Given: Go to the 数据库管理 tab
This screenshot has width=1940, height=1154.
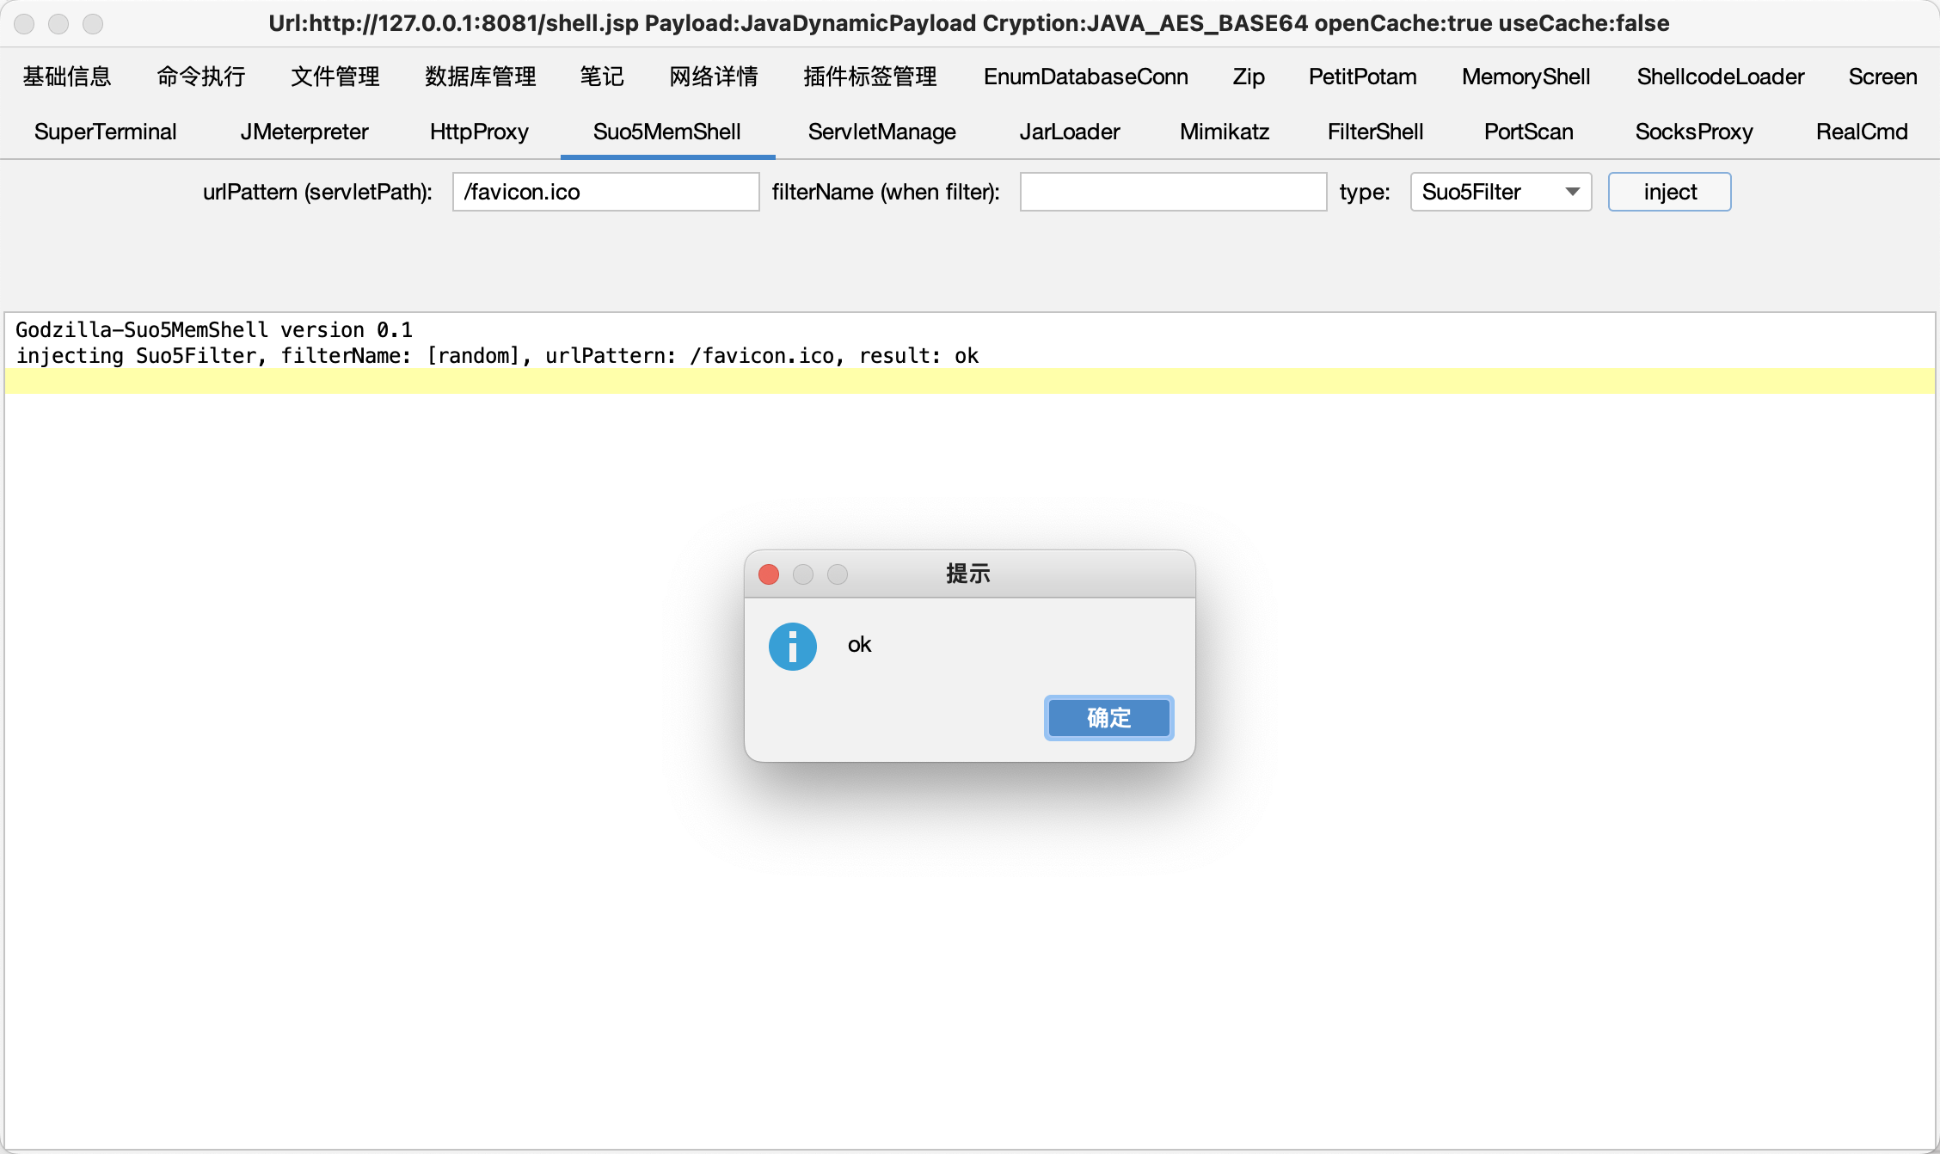Looking at the screenshot, I should tap(480, 77).
